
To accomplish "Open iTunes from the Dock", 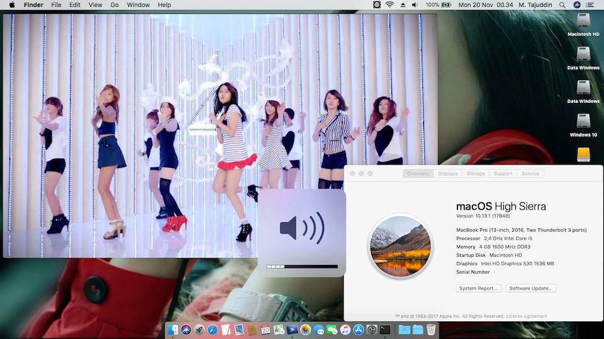I will (x=345, y=330).
